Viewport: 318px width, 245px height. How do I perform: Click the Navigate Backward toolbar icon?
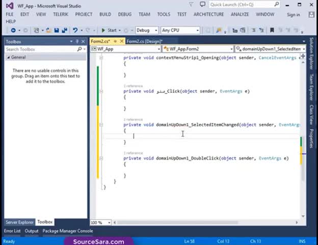(x=13, y=30)
